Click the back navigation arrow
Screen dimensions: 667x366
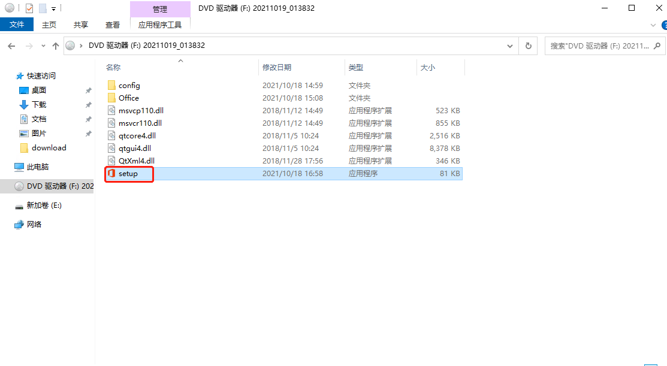11,45
